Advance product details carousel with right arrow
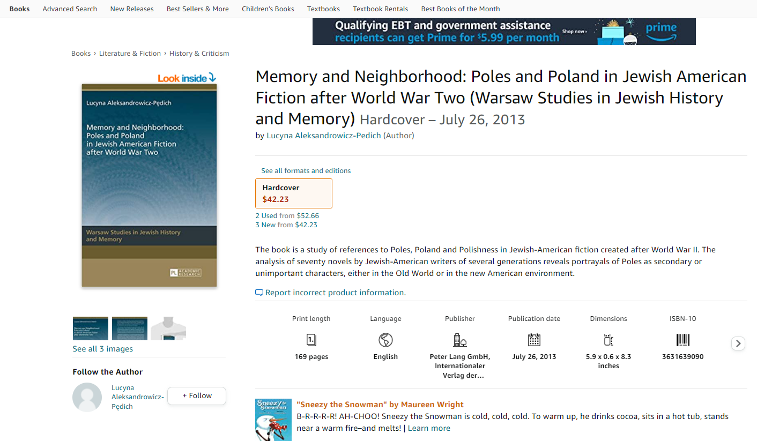Screen dimensions: 757x441 738,343
